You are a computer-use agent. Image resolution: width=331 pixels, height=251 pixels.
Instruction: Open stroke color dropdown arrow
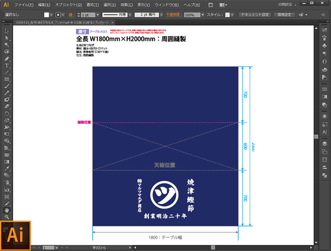coord(63,15)
